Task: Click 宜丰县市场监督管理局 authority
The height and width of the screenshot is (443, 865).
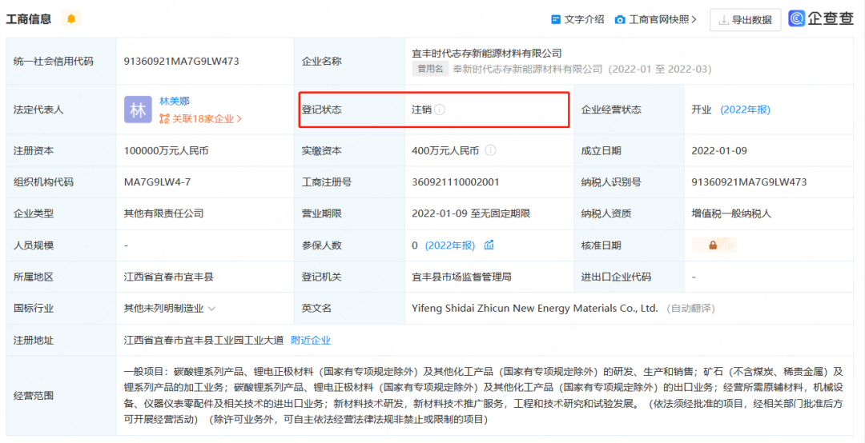Action: coord(461,277)
